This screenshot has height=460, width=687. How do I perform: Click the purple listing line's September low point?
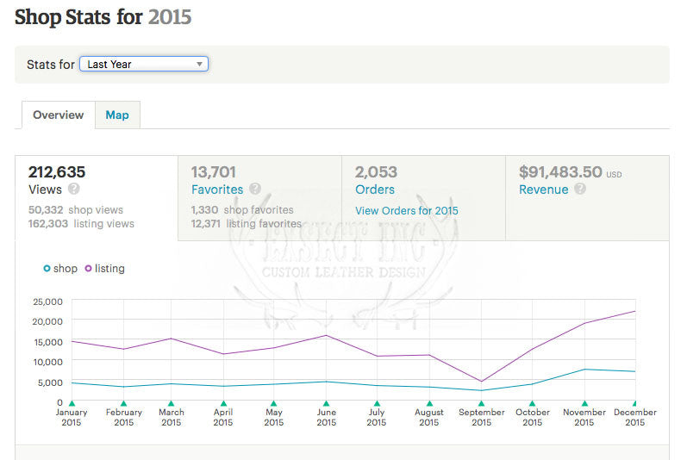point(481,382)
